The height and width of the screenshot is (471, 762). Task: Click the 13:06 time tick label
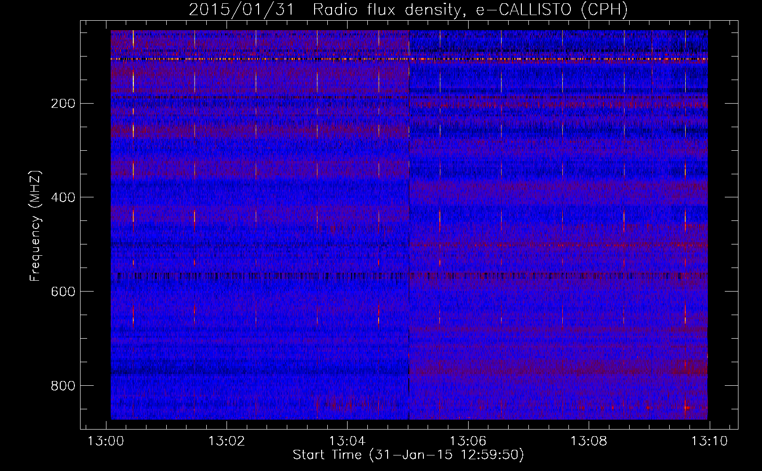coord(468,441)
